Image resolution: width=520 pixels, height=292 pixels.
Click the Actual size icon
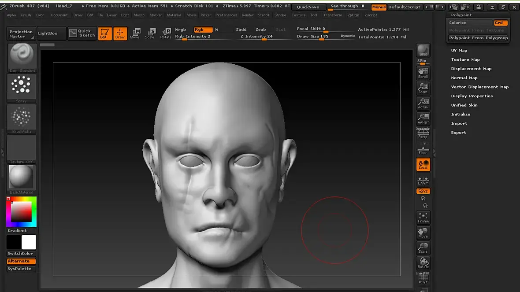click(423, 103)
